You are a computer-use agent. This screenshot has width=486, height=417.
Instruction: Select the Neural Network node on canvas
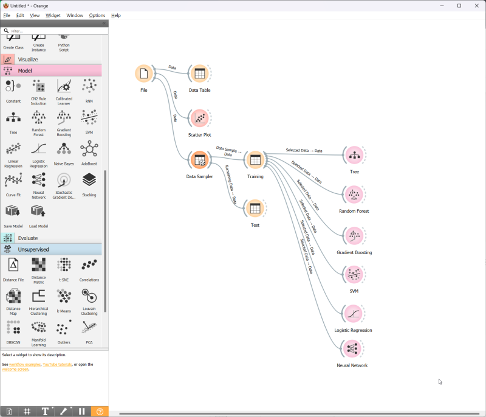click(x=352, y=349)
